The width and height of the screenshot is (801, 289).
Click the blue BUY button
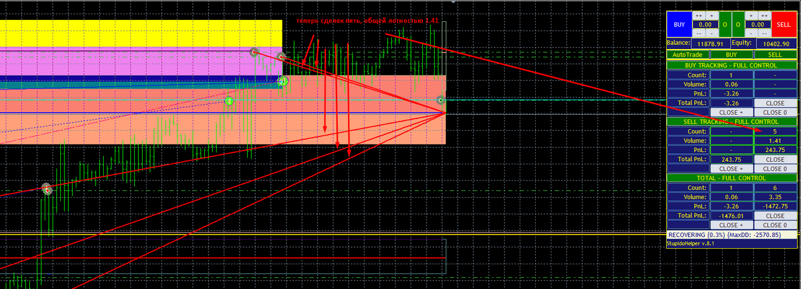point(679,24)
